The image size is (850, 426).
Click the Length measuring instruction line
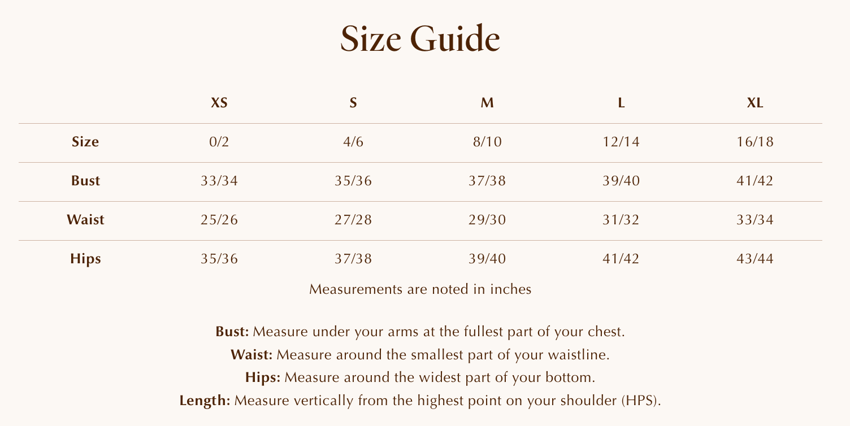420,401
